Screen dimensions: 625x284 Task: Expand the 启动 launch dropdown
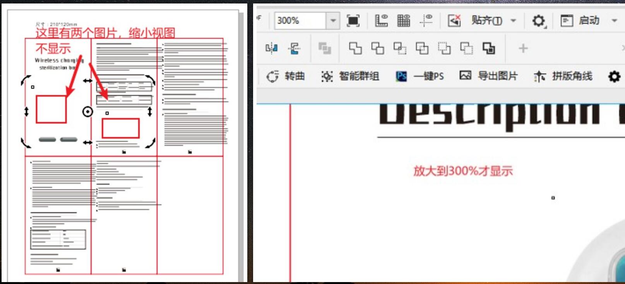pyautogui.click(x=614, y=21)
